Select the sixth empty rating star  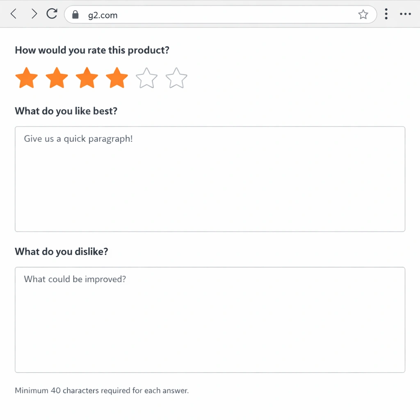coord(176,78)
